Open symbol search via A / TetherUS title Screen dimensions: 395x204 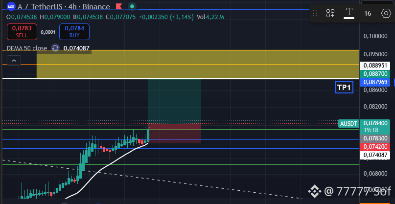click(x=64, y=6)
